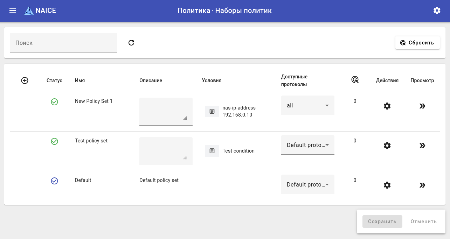Viewport: 450px width, 239px height.
Task: Add a new policy set with plus icon
Action: [25, 80]
